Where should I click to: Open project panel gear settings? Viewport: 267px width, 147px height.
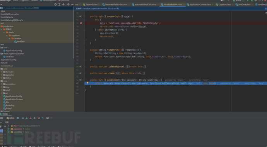68,4
